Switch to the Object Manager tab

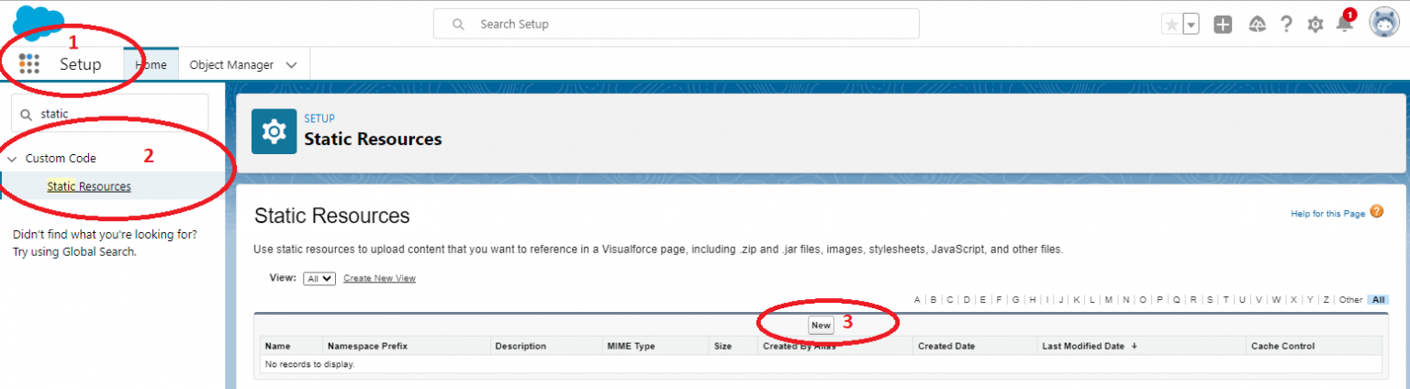click(x=231, y=65)
